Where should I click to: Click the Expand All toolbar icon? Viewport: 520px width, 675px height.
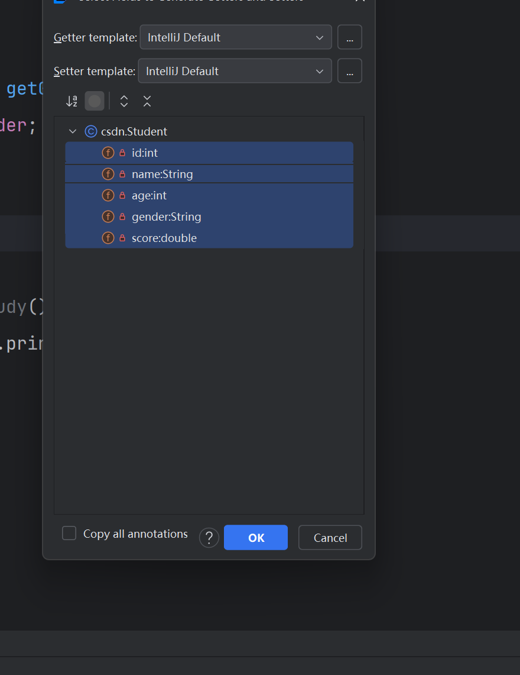[x=124, y=101]
